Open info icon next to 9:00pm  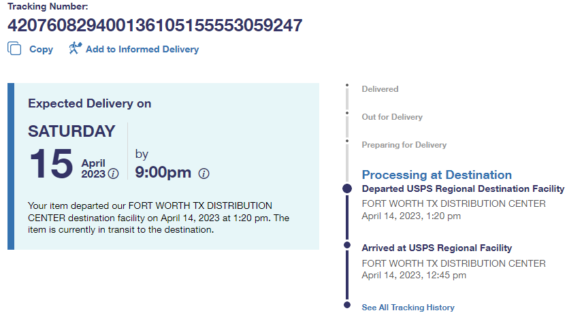pos(204,174)
